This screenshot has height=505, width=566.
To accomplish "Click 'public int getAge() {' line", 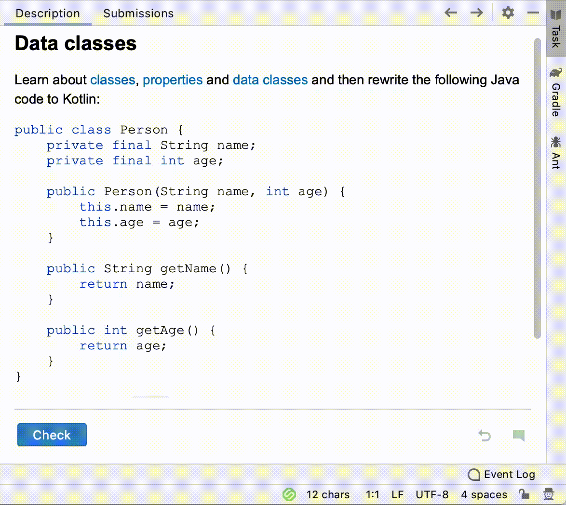I will click(x=131, y=331).
